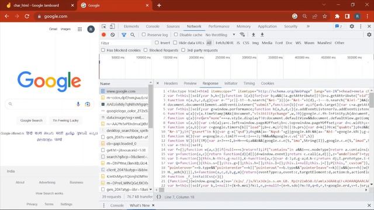Check the Invert filter checkbox

157,43
